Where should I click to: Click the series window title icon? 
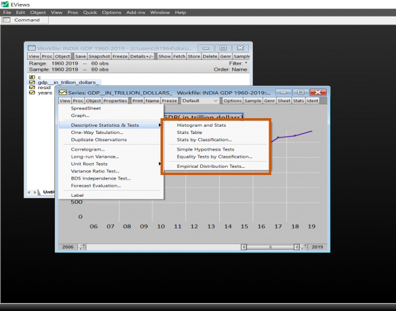(x=63, y=92)
